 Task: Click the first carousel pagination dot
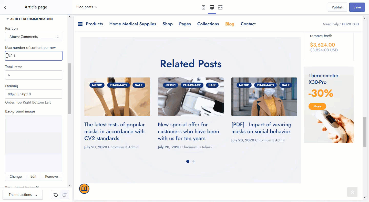tap(188, 161)
